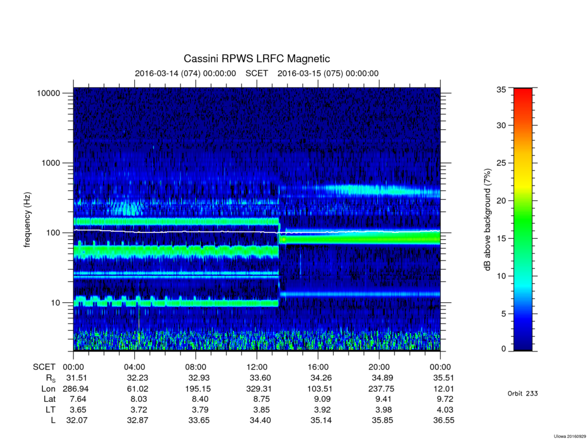Screen dimensions: 587x439
Task: Click the Rs value 34.26
Action: click(x=321, y=378)
